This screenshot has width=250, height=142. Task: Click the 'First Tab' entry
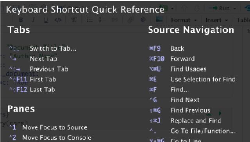coord(43,79)
